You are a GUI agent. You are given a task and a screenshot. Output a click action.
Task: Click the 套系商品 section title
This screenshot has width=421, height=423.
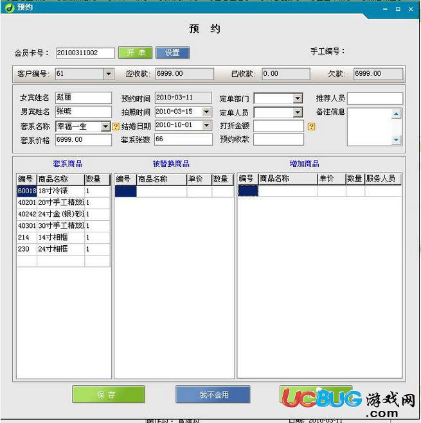(x=67, y=164)
